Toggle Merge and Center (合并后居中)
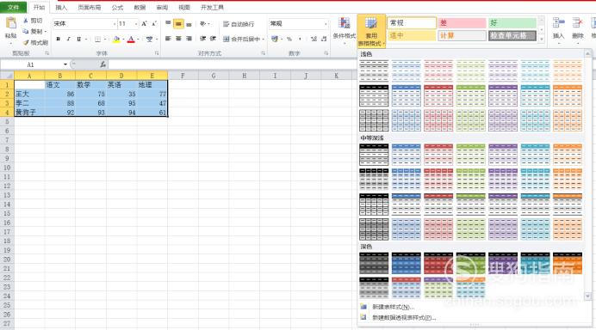The image size is (596, 330). (x=241, y=39)
